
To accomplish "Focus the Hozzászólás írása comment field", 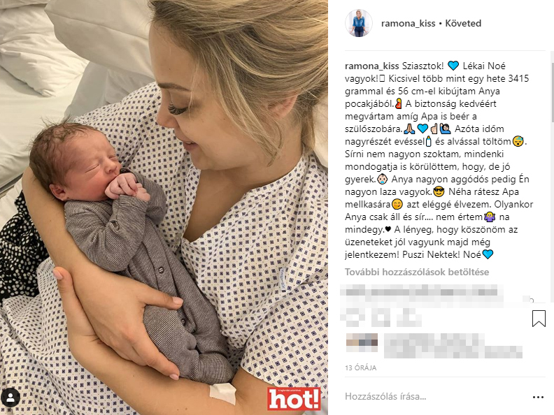I will (434, 397).
